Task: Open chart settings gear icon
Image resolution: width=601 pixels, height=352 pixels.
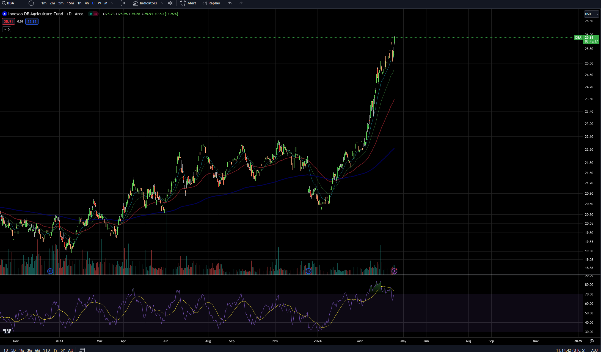Action: pyautogui.click(x=592, y=341)
